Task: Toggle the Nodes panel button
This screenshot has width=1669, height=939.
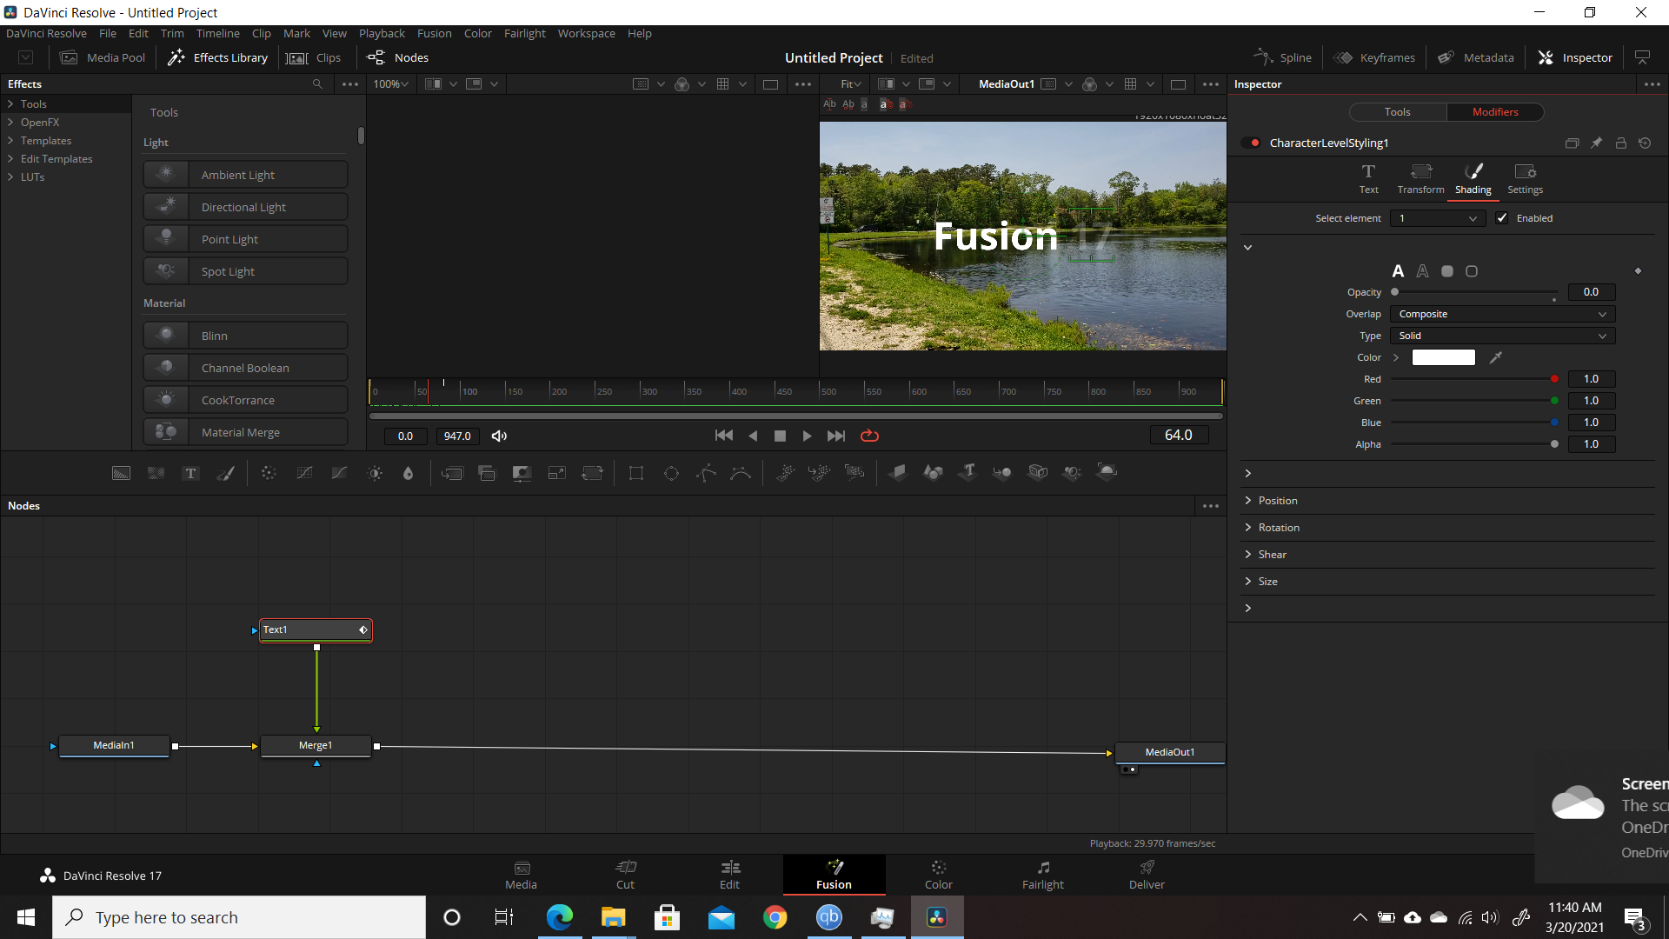Action: (398, 57)
